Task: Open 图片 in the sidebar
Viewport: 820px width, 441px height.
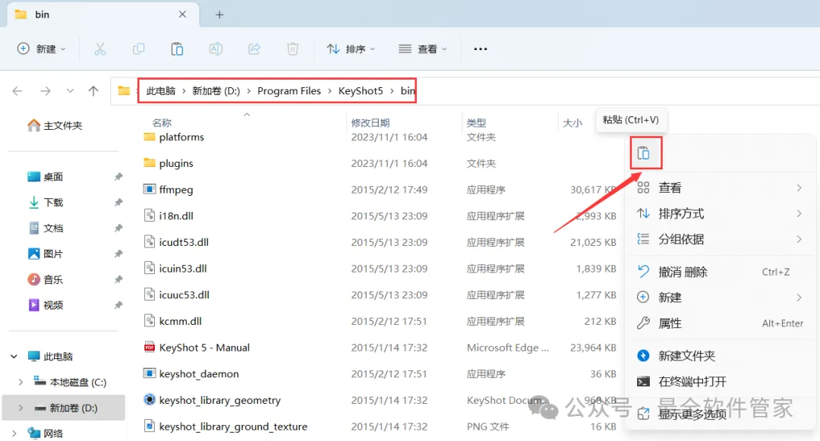Action: pos(46,254)
